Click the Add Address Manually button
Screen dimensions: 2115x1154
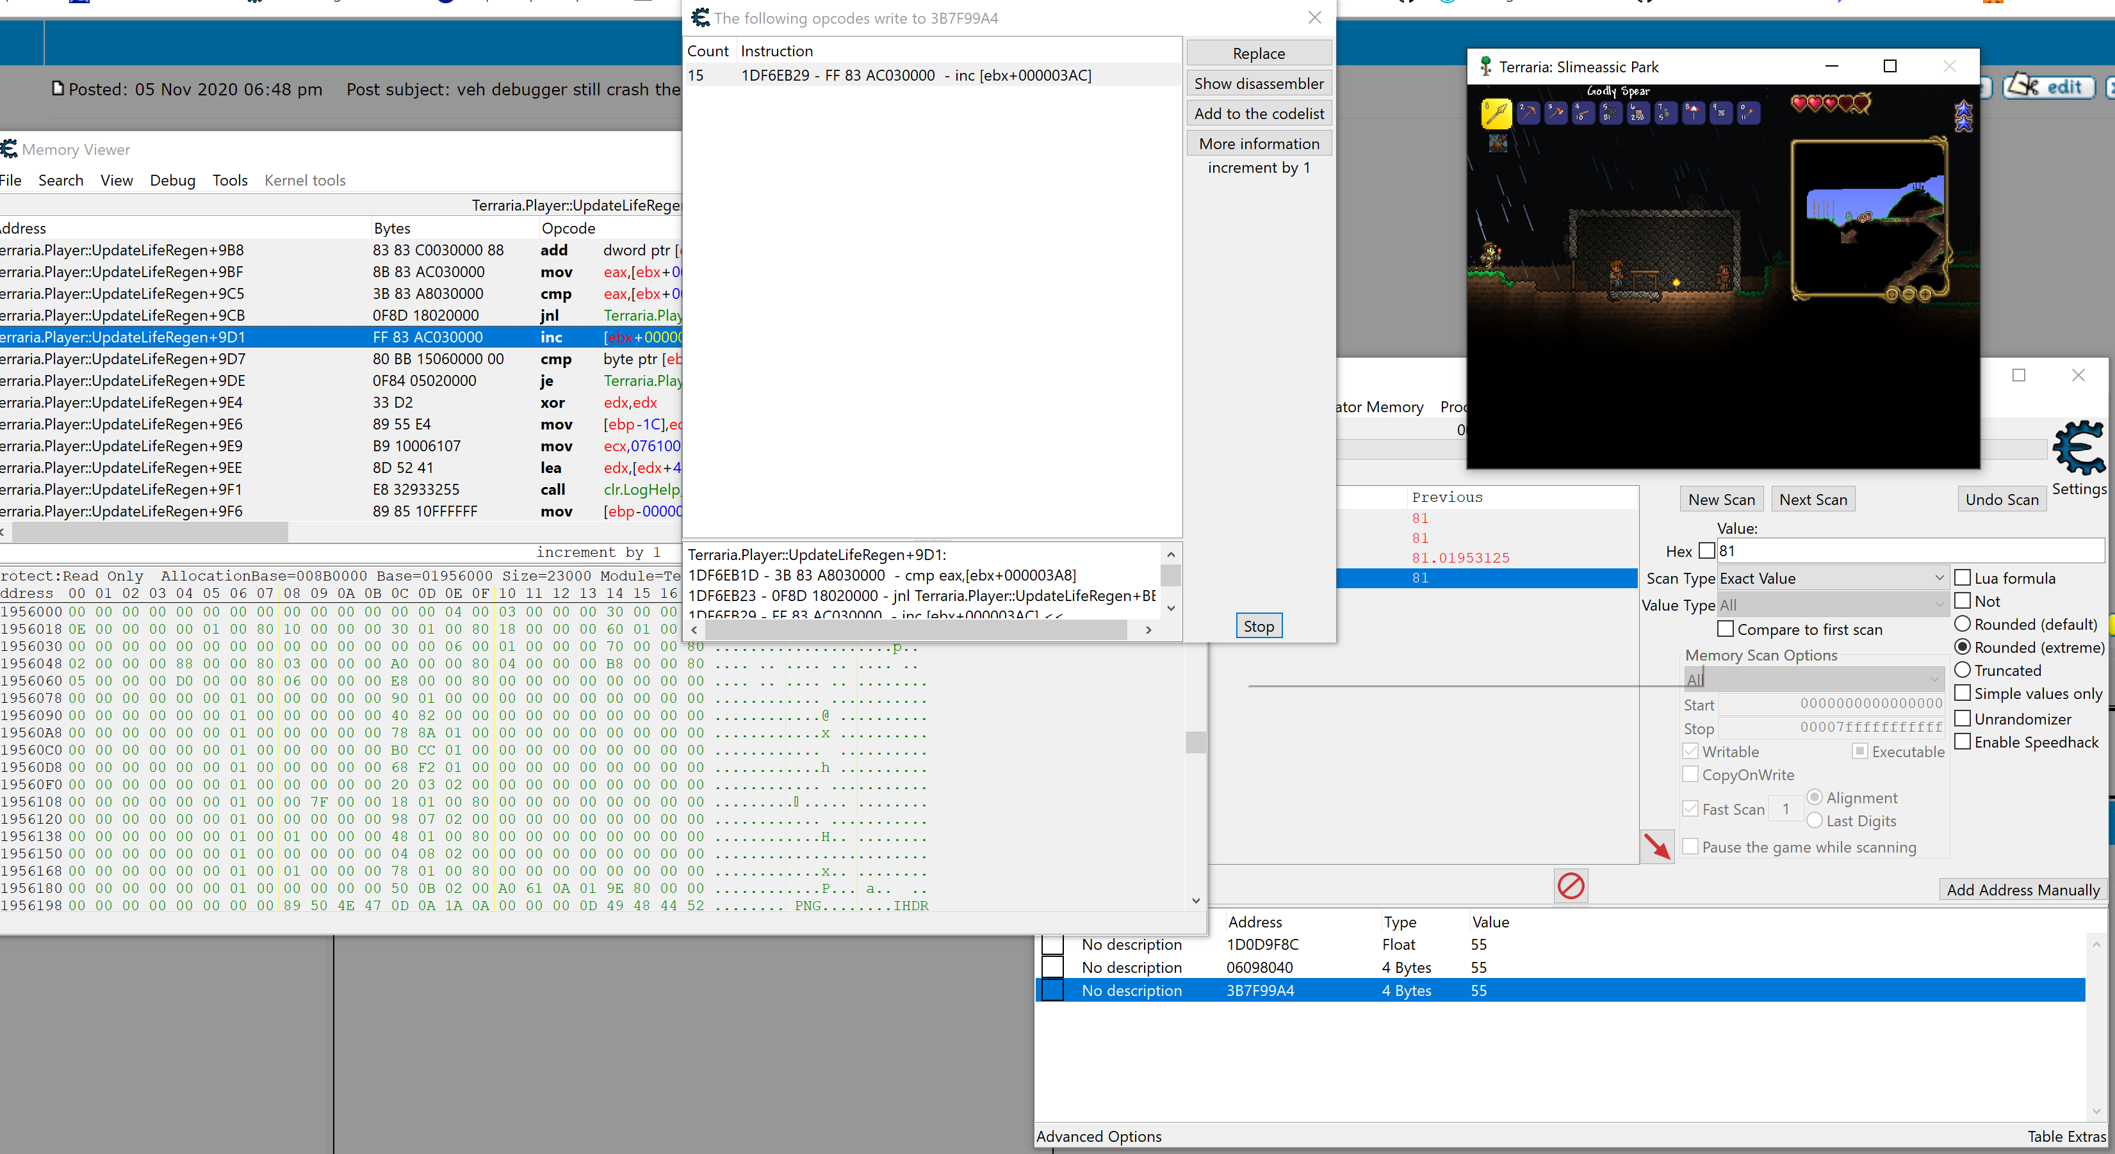(x=2022, y=889)
